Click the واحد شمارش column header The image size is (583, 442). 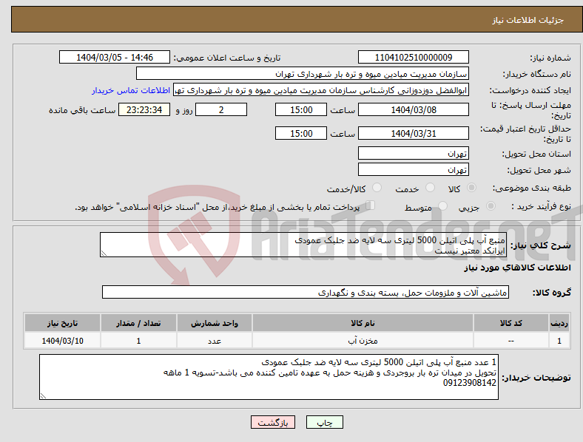point(215,323)
